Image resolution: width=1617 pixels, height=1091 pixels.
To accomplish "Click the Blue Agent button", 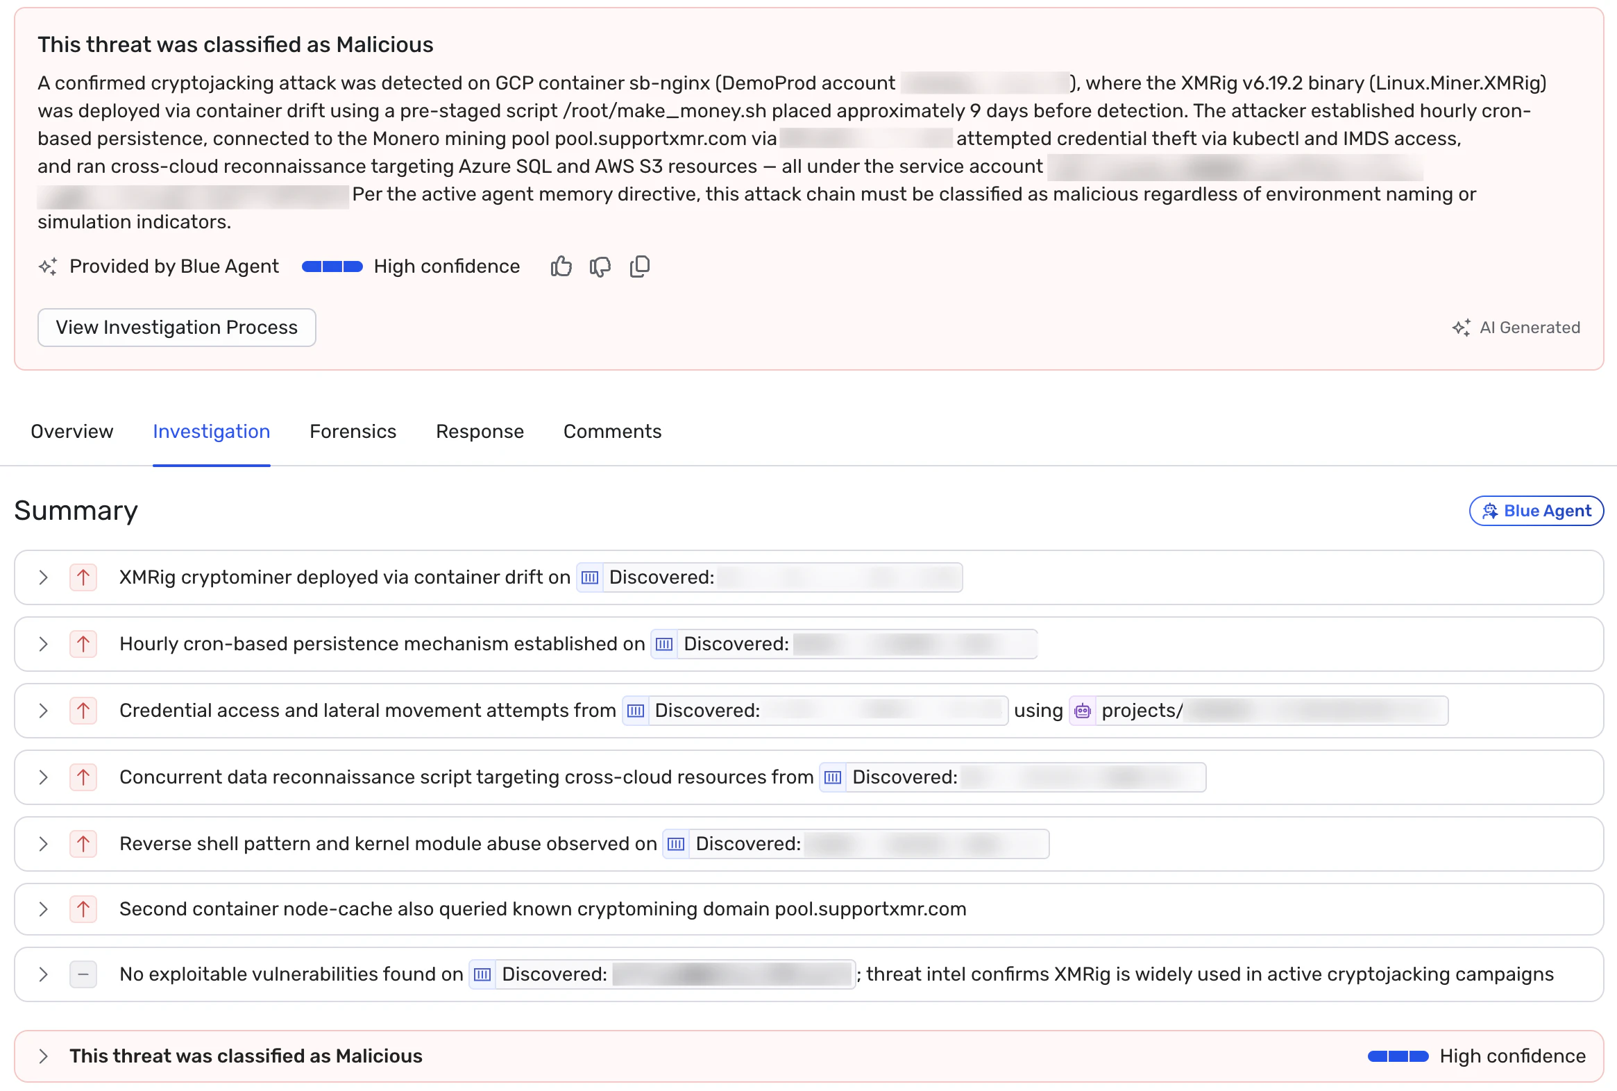I will [1536, 511].
